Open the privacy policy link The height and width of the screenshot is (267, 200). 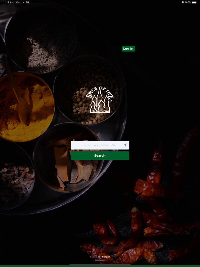pyautogui.click(x=100, y=260)
